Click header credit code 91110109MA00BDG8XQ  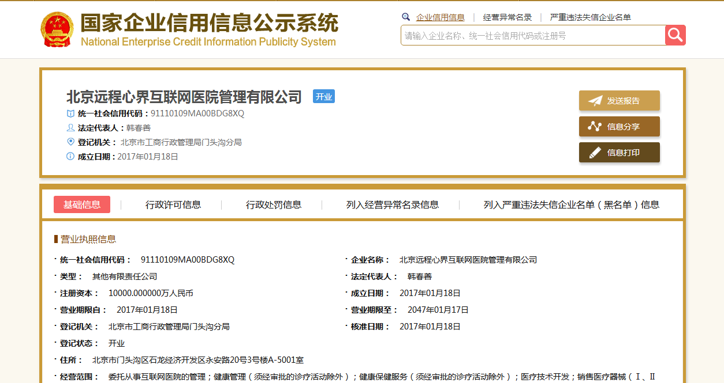[197, 113]
